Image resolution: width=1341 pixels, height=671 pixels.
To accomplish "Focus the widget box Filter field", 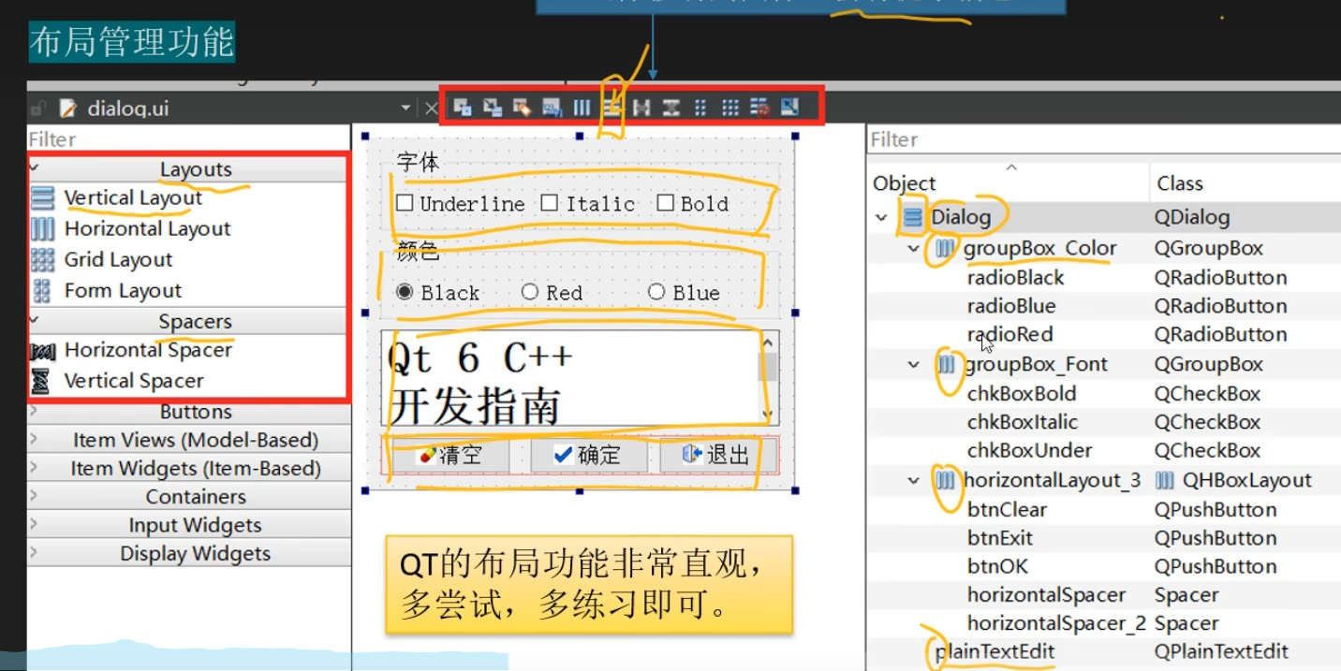I will [188, 139].
